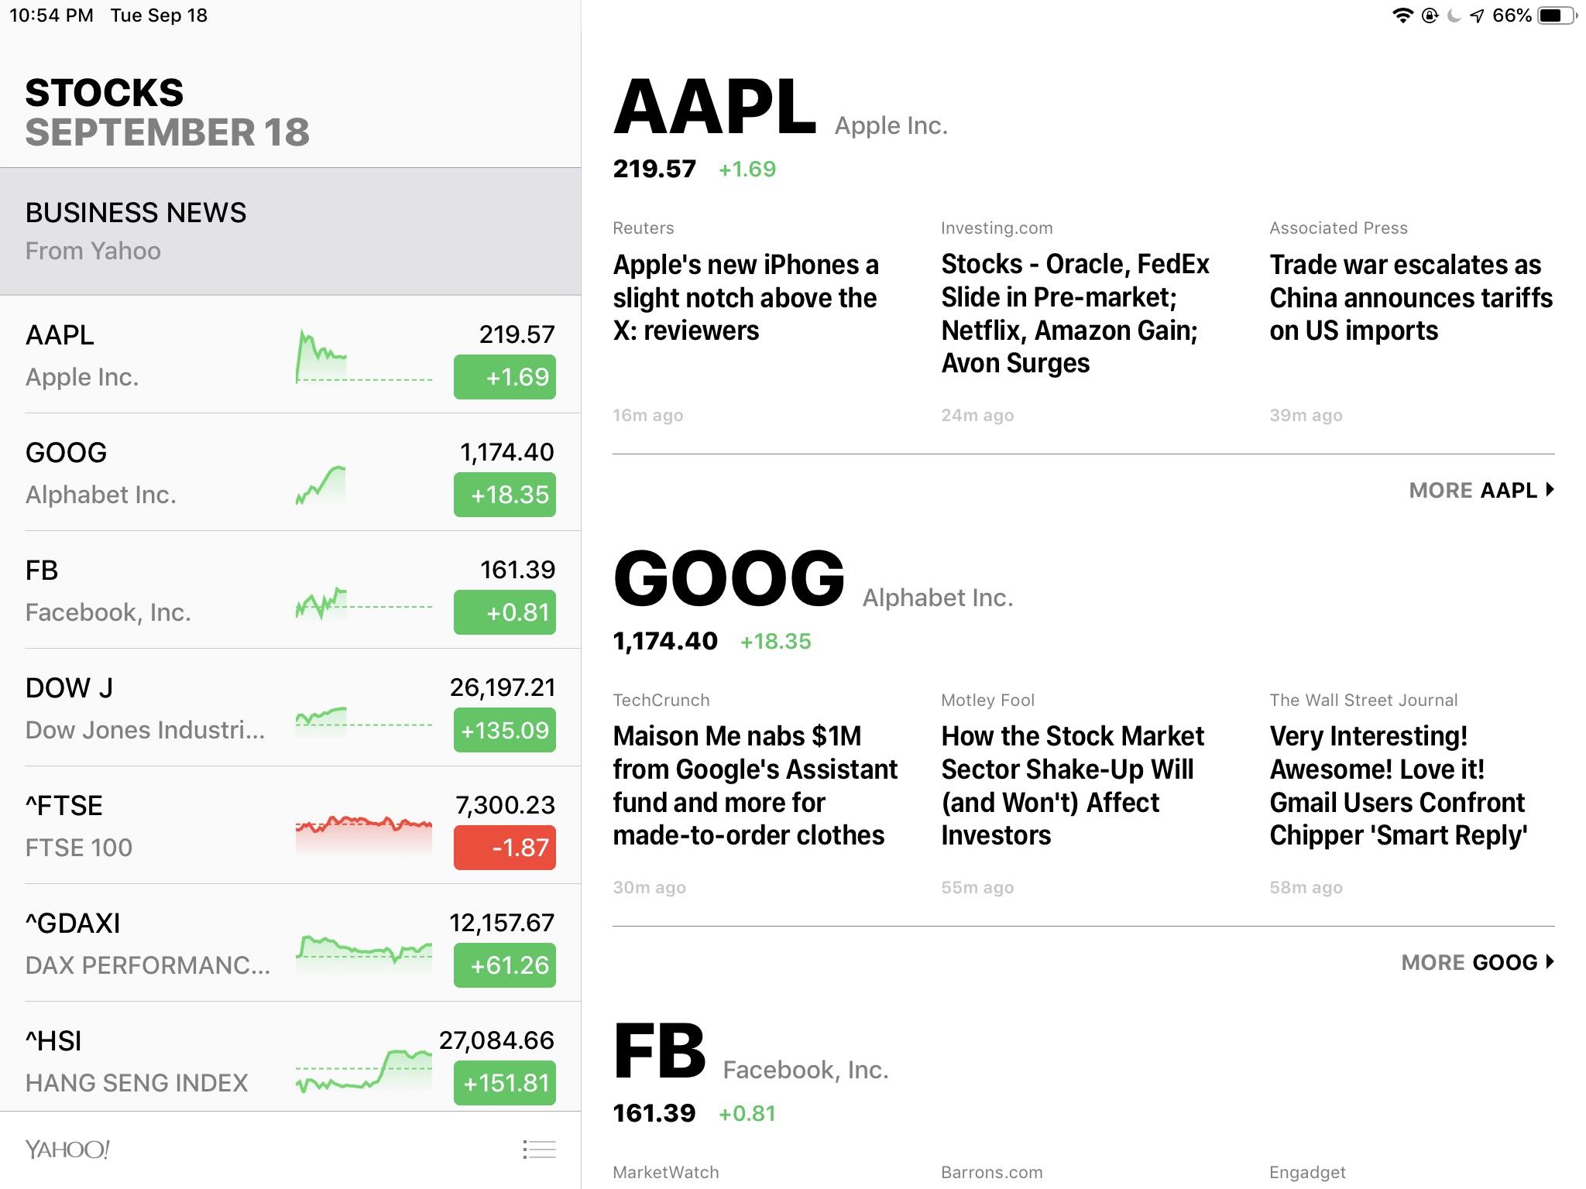
Task: Tap the battery icon in status bar
Action: (x=1557, y=15)
